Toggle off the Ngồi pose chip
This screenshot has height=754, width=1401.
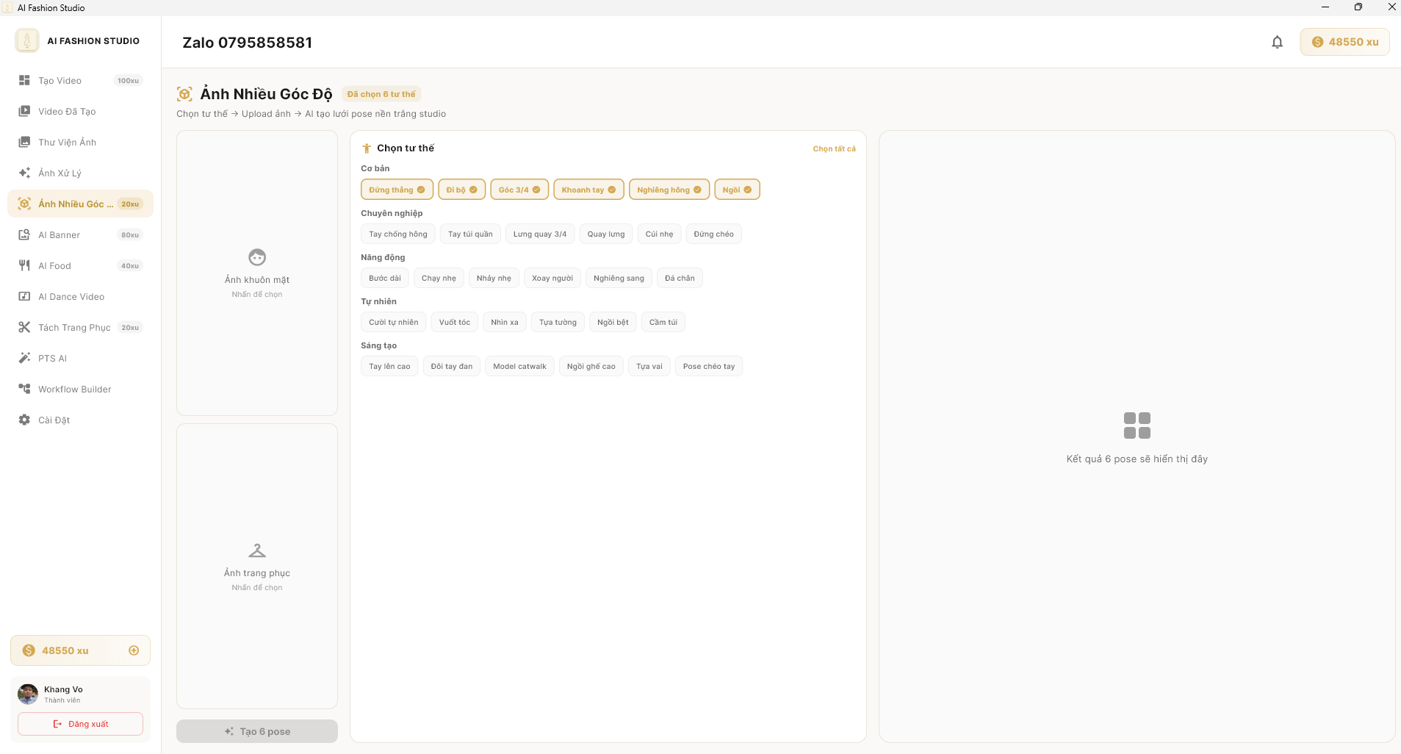click(x=736, y=190)
